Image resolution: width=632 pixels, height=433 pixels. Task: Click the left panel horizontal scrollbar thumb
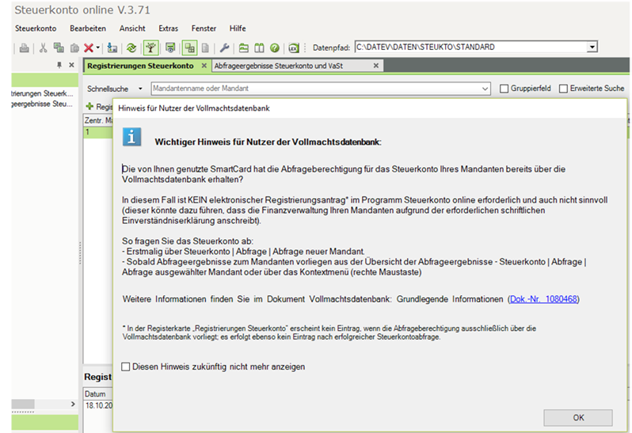coord(23,404)
